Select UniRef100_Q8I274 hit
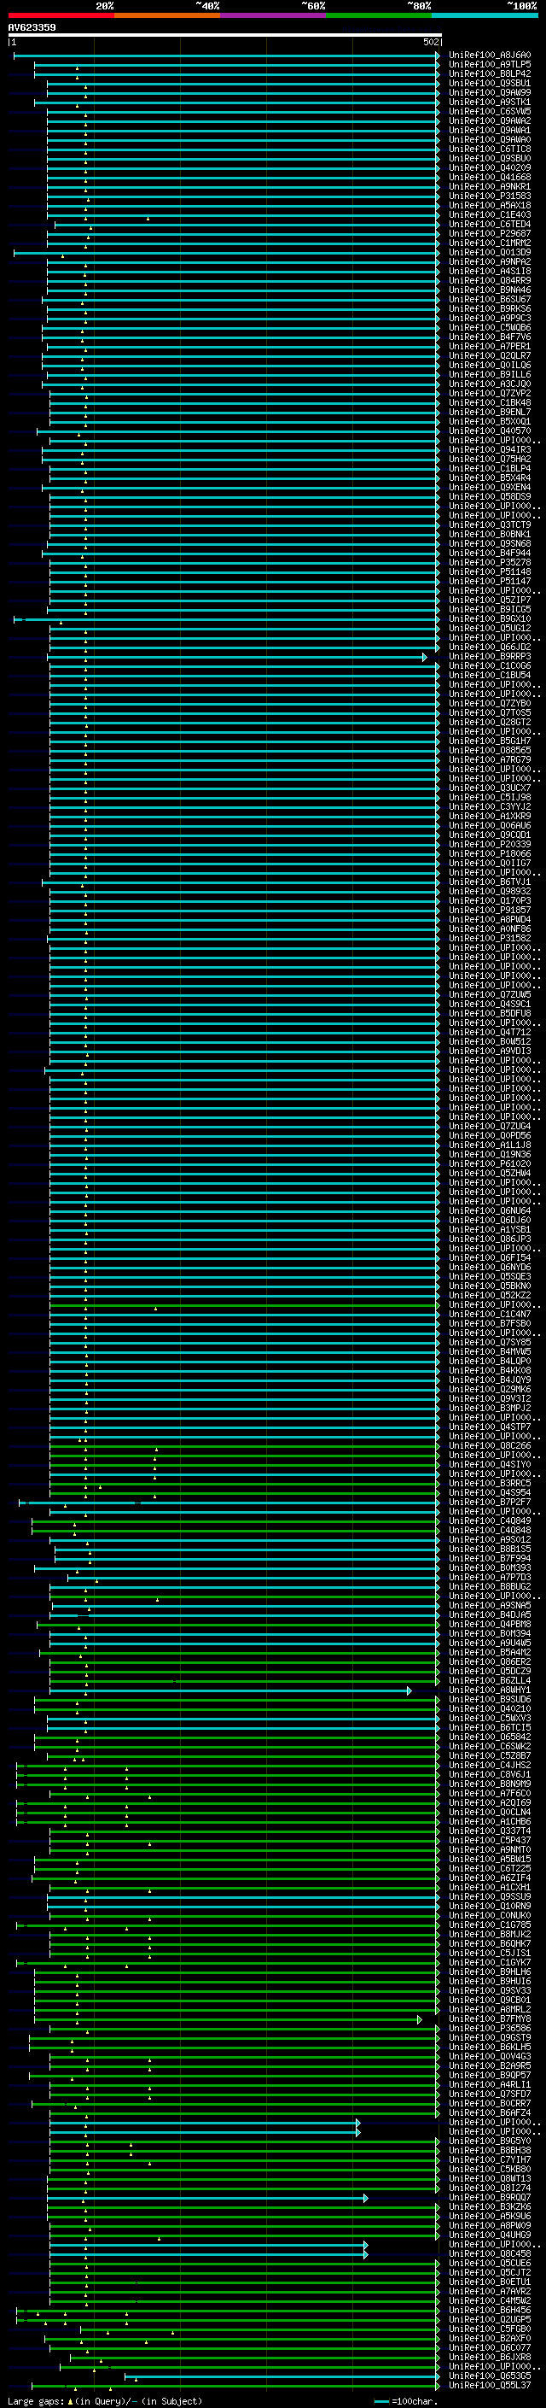Viewport: 546px width, 2408px height. coord(490,2188)
